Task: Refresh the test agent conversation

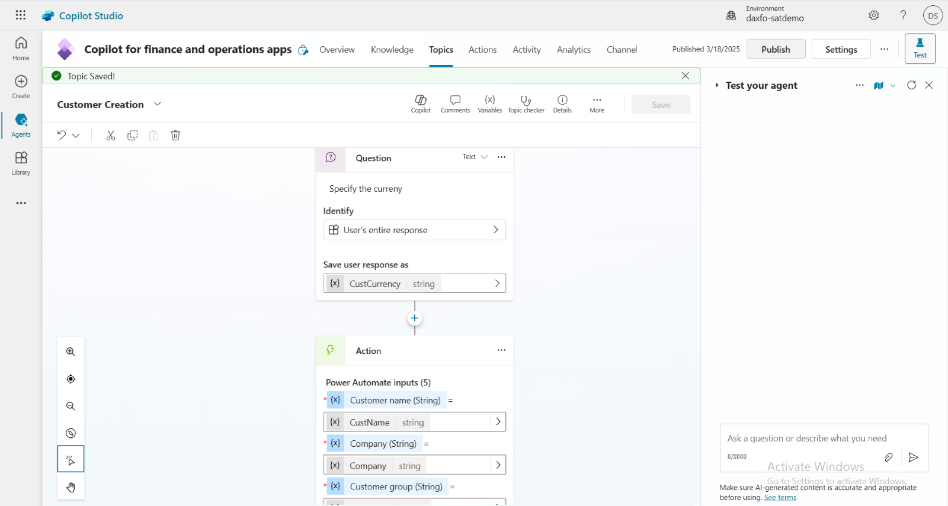Action: coord(911,85)
